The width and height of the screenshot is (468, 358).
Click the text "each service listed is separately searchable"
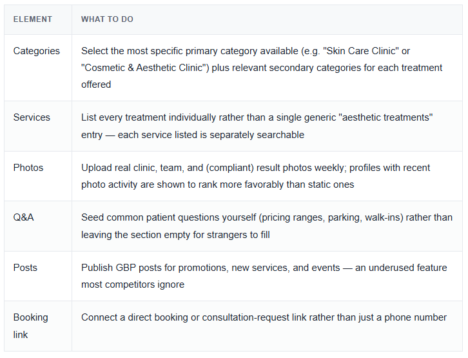click(x=211, y=135)
